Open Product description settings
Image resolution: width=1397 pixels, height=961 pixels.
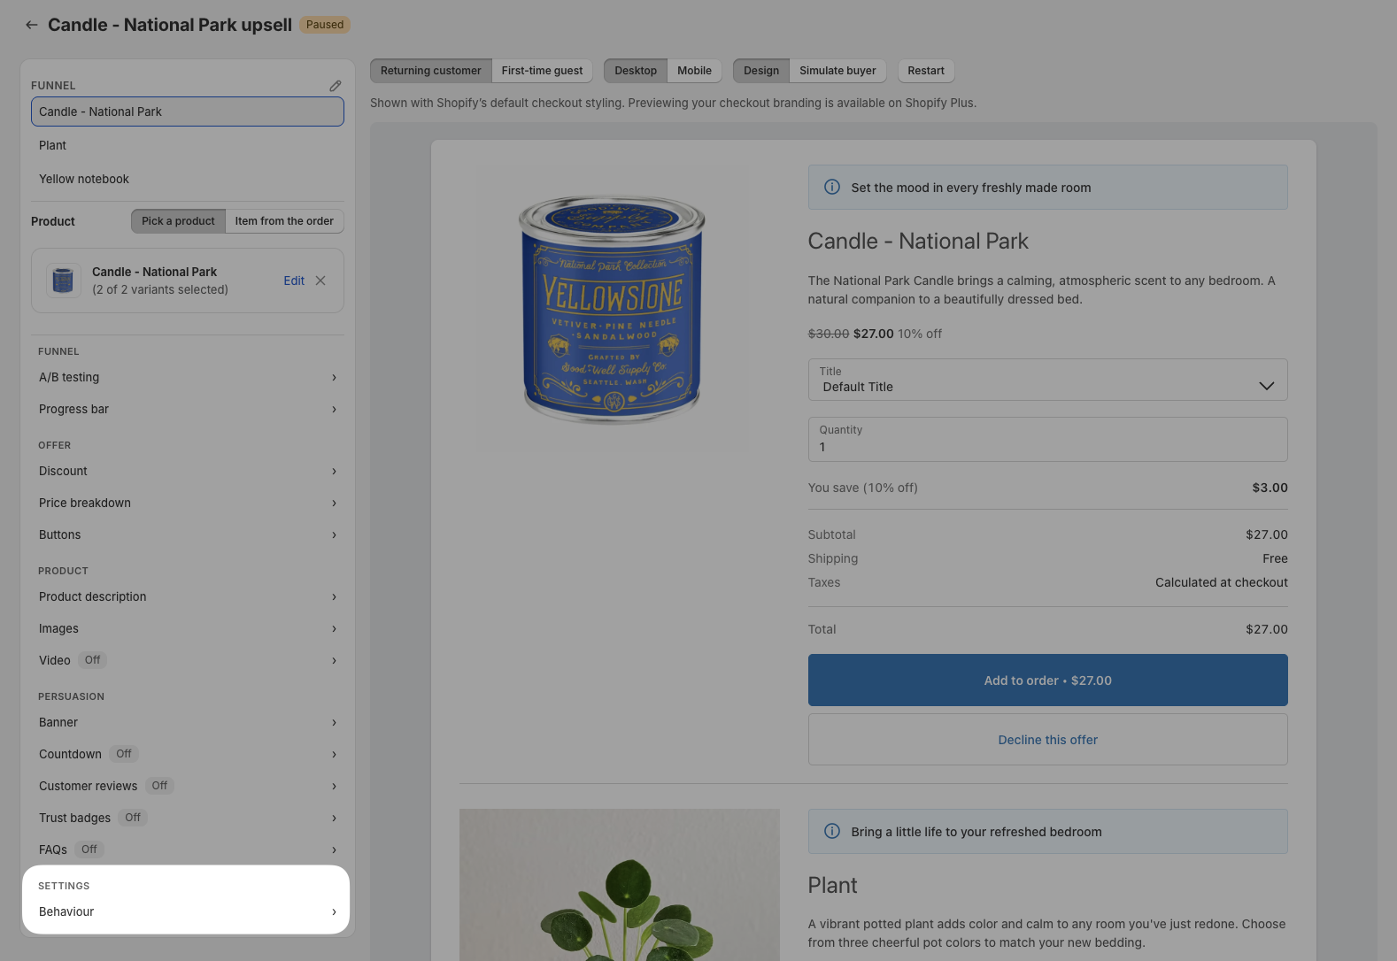188,596
